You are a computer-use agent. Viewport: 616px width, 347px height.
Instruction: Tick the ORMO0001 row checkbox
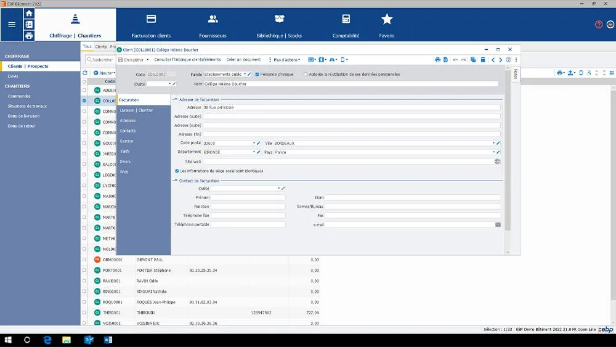click(x=84, y=259)
